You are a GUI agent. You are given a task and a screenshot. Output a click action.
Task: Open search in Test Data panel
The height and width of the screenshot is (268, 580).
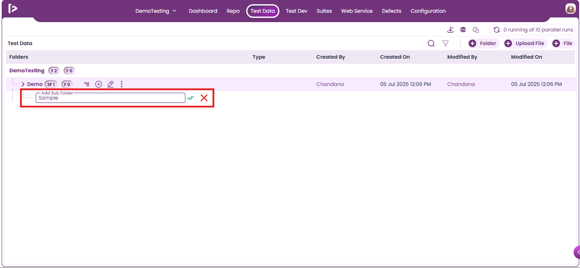(x=431, y=43)
